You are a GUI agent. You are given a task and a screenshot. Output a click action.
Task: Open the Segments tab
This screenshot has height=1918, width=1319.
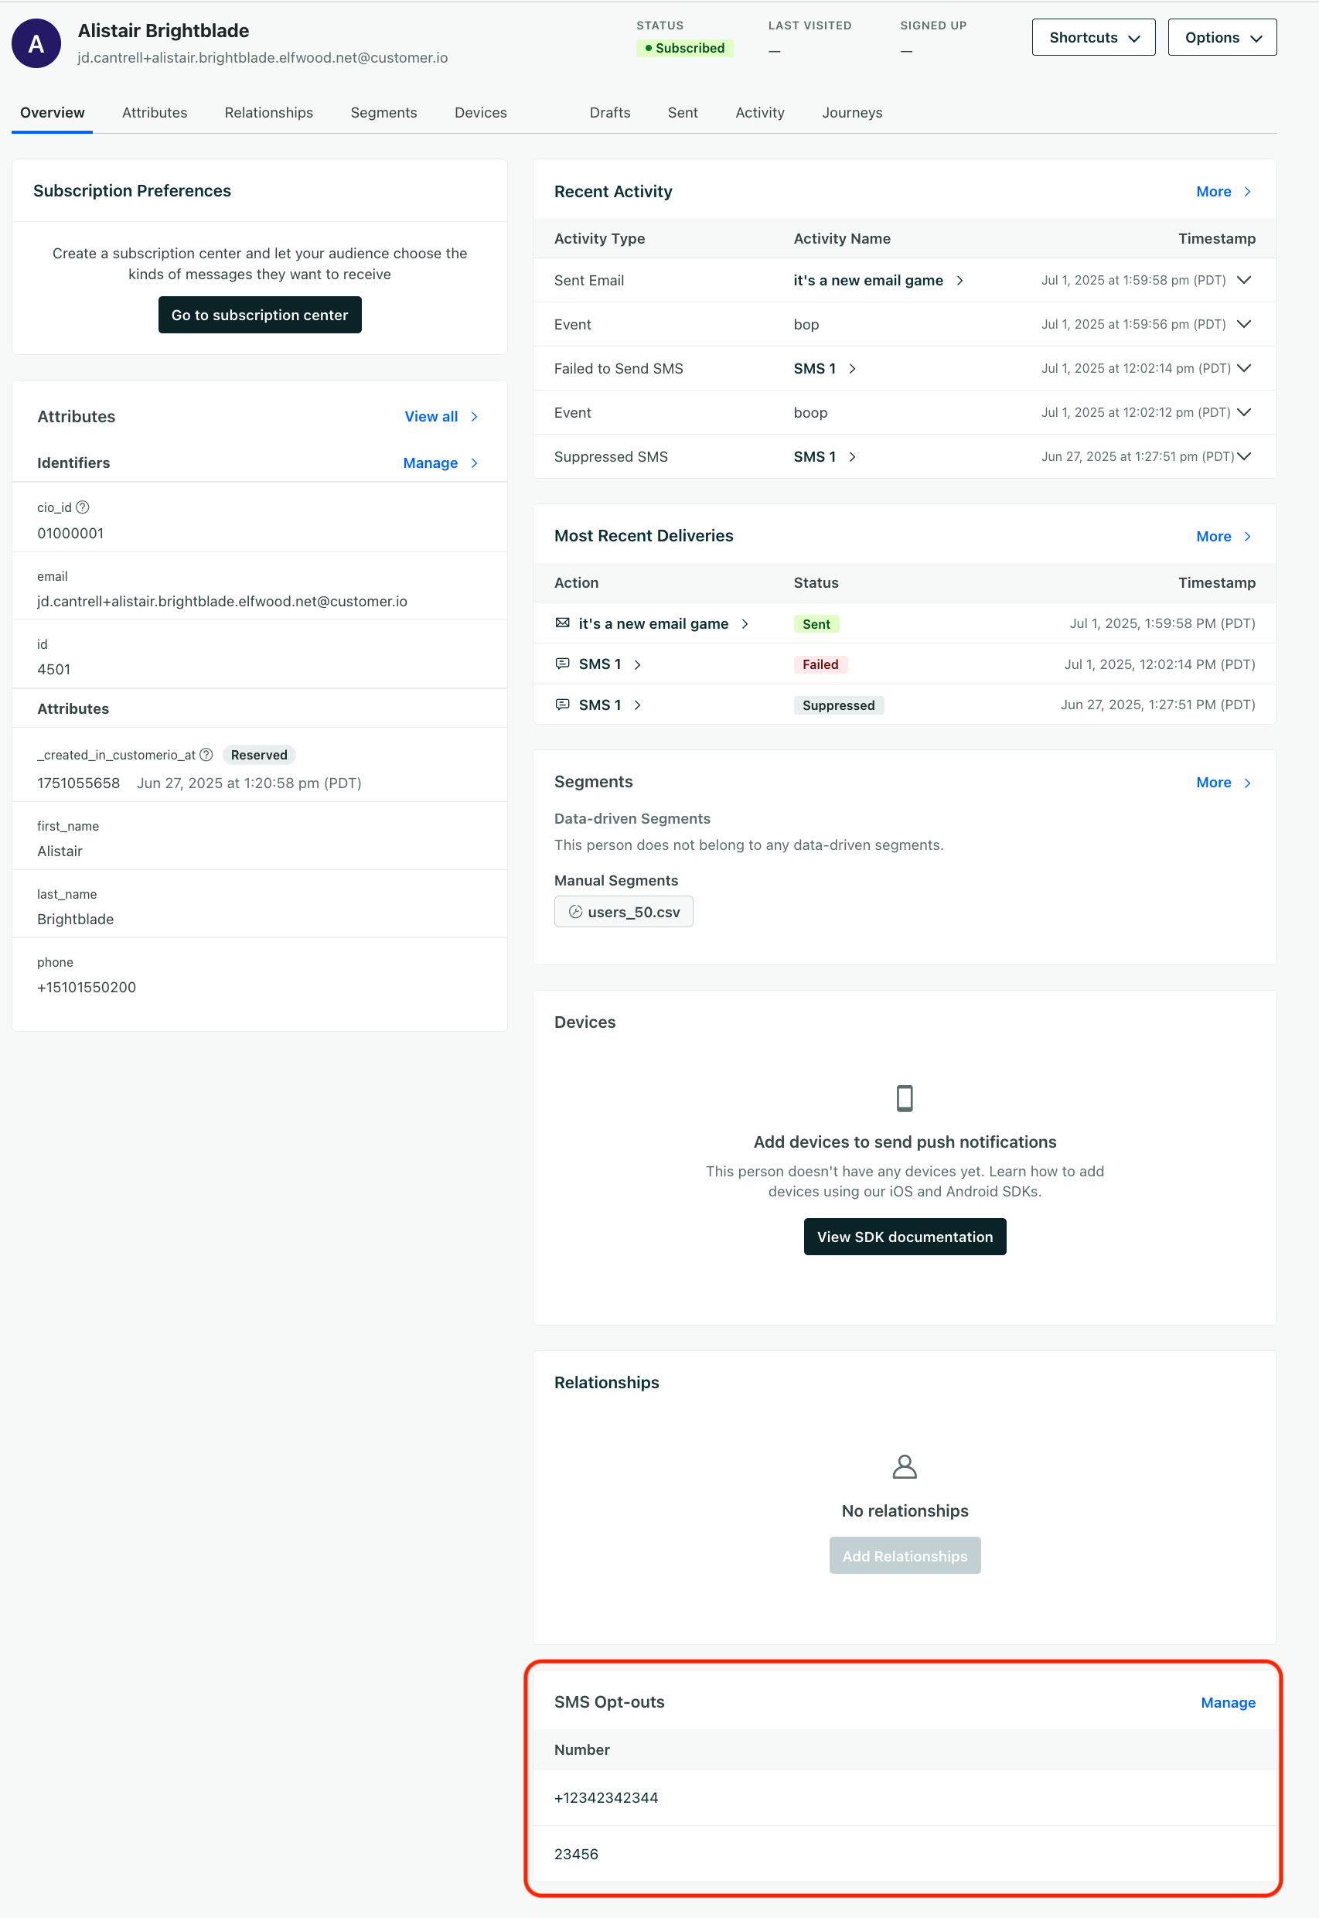point(383,112)
